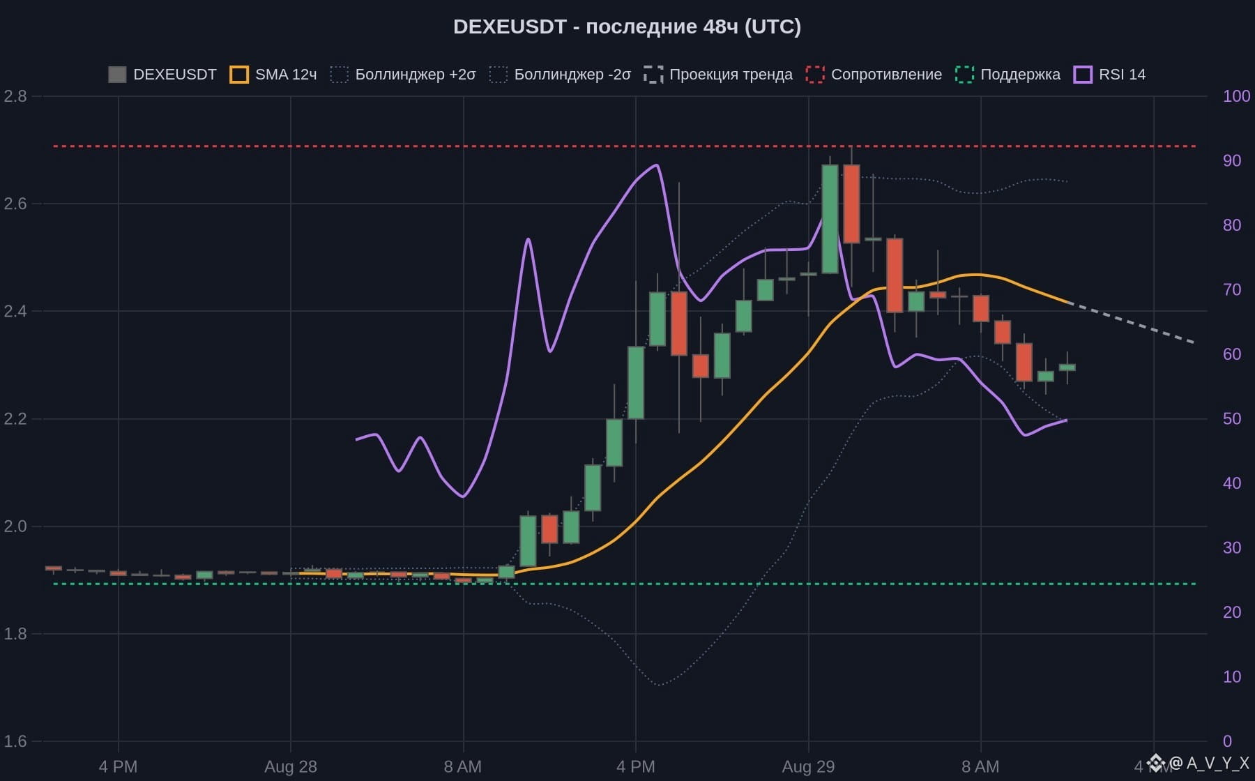Click the 2.6 price axis label
The width and height of the screenshot is (1255, 781).
coord(15,204)
